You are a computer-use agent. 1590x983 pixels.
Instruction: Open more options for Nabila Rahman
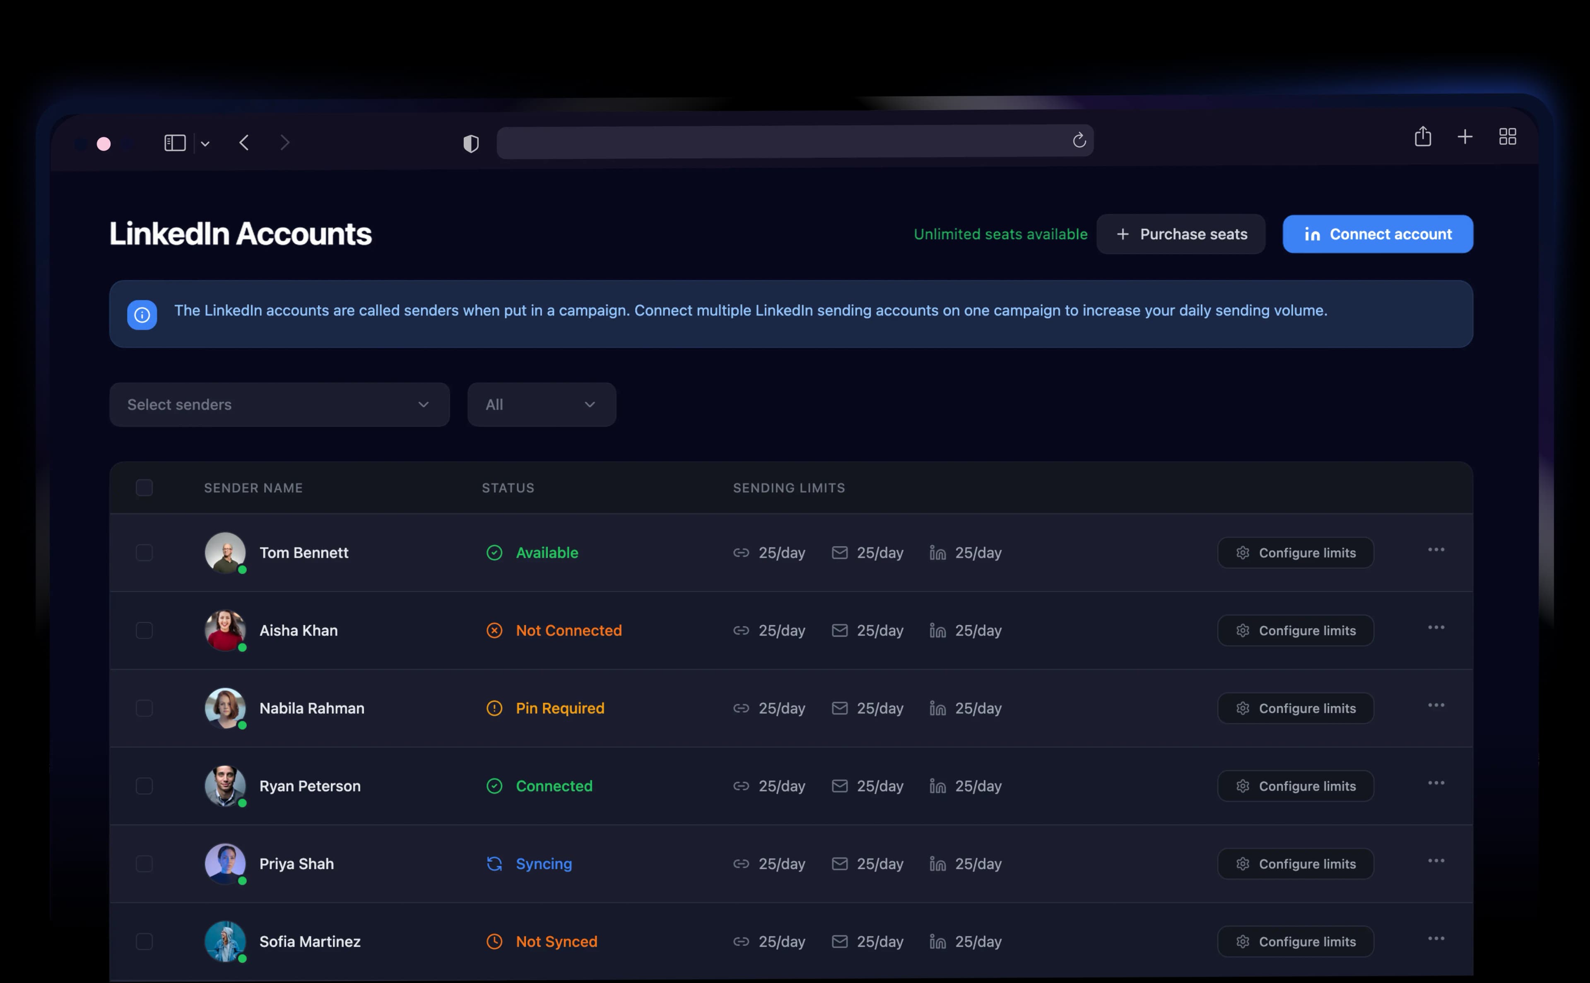tap(1436, 705)
